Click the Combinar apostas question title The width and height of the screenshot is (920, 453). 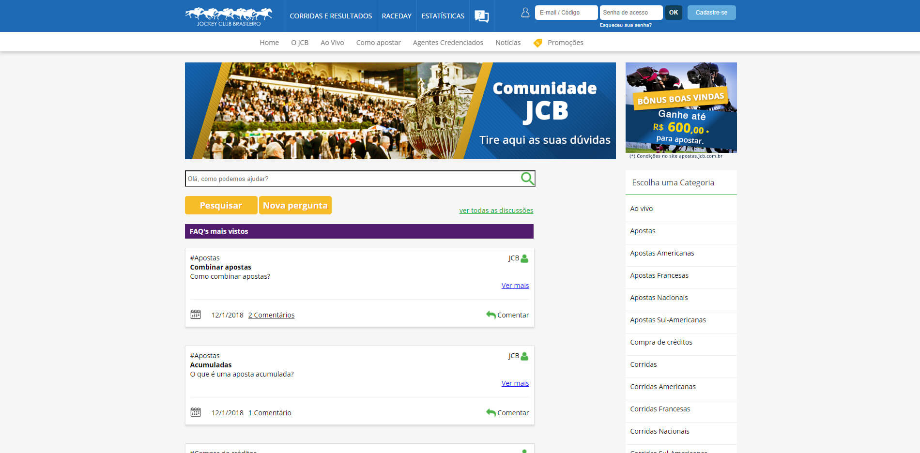tap(221, 267)
